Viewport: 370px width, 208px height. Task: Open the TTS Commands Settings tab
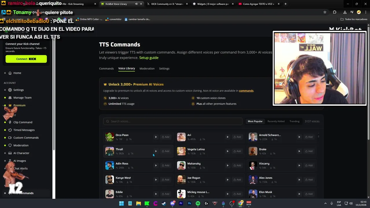[164, 68]
